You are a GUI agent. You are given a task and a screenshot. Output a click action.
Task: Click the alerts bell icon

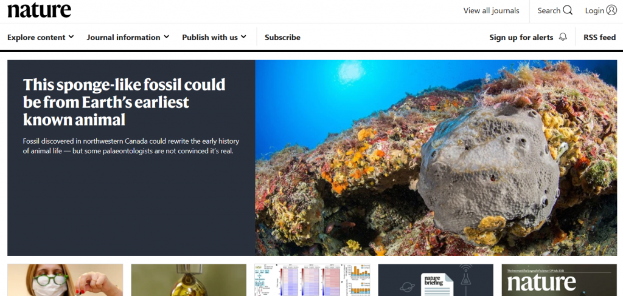click(x=563, y=37)
